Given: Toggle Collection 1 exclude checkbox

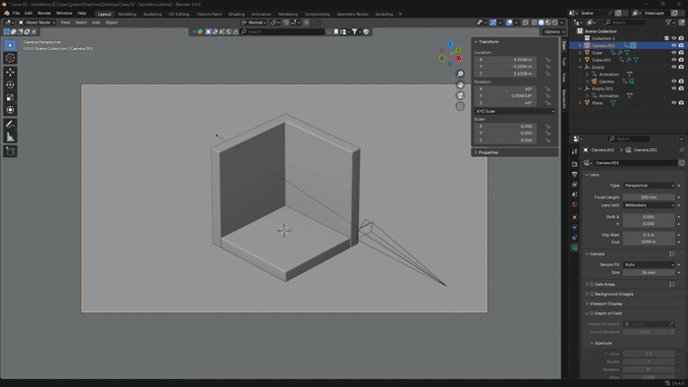Looking at the screenshot, I should [666, 38].
